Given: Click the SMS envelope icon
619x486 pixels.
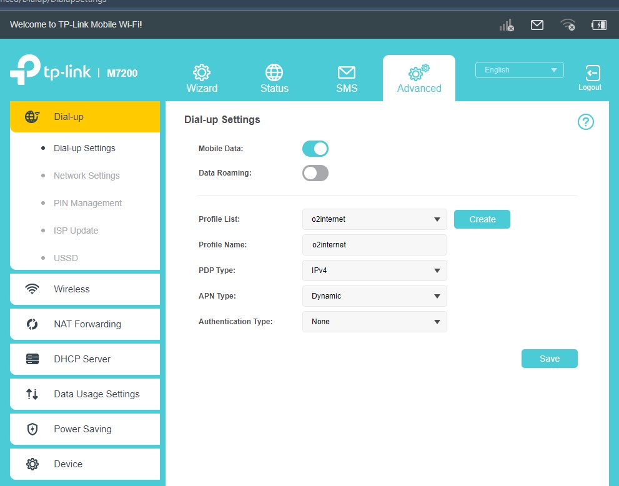Looking at the screenshot, I should (x=347, y=72).
